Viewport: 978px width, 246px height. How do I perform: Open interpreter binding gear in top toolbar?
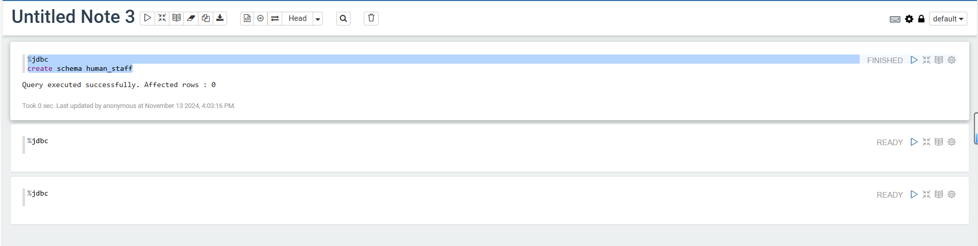click(x=909, y=19)
